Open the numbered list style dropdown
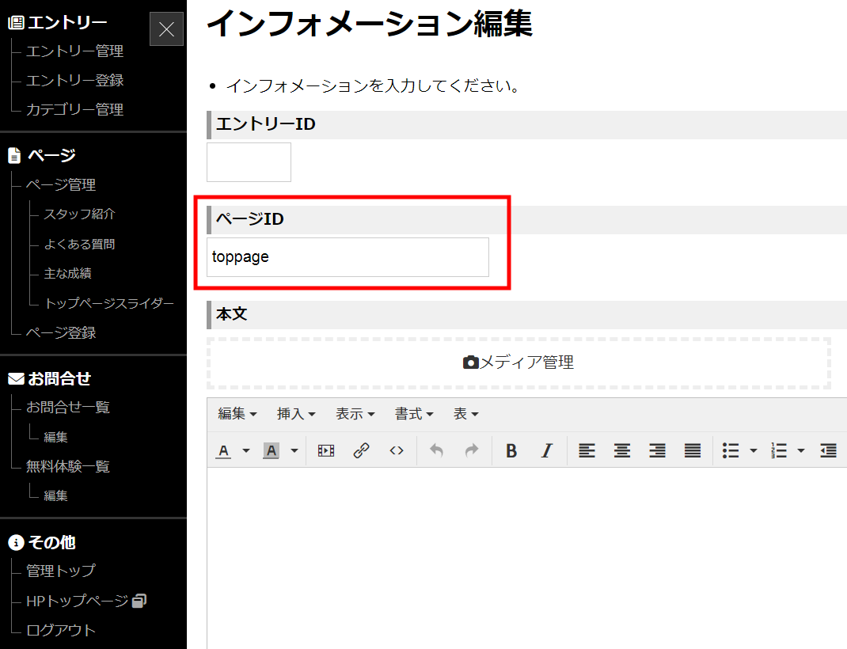847x649 pixels. coord(800,450)
